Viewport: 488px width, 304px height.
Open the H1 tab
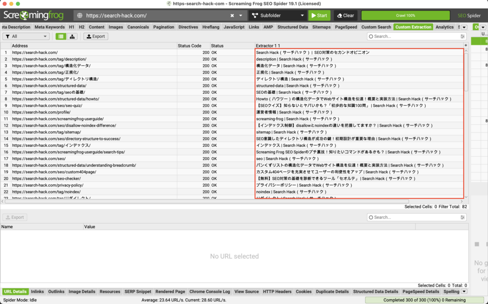tap(71, 27)
